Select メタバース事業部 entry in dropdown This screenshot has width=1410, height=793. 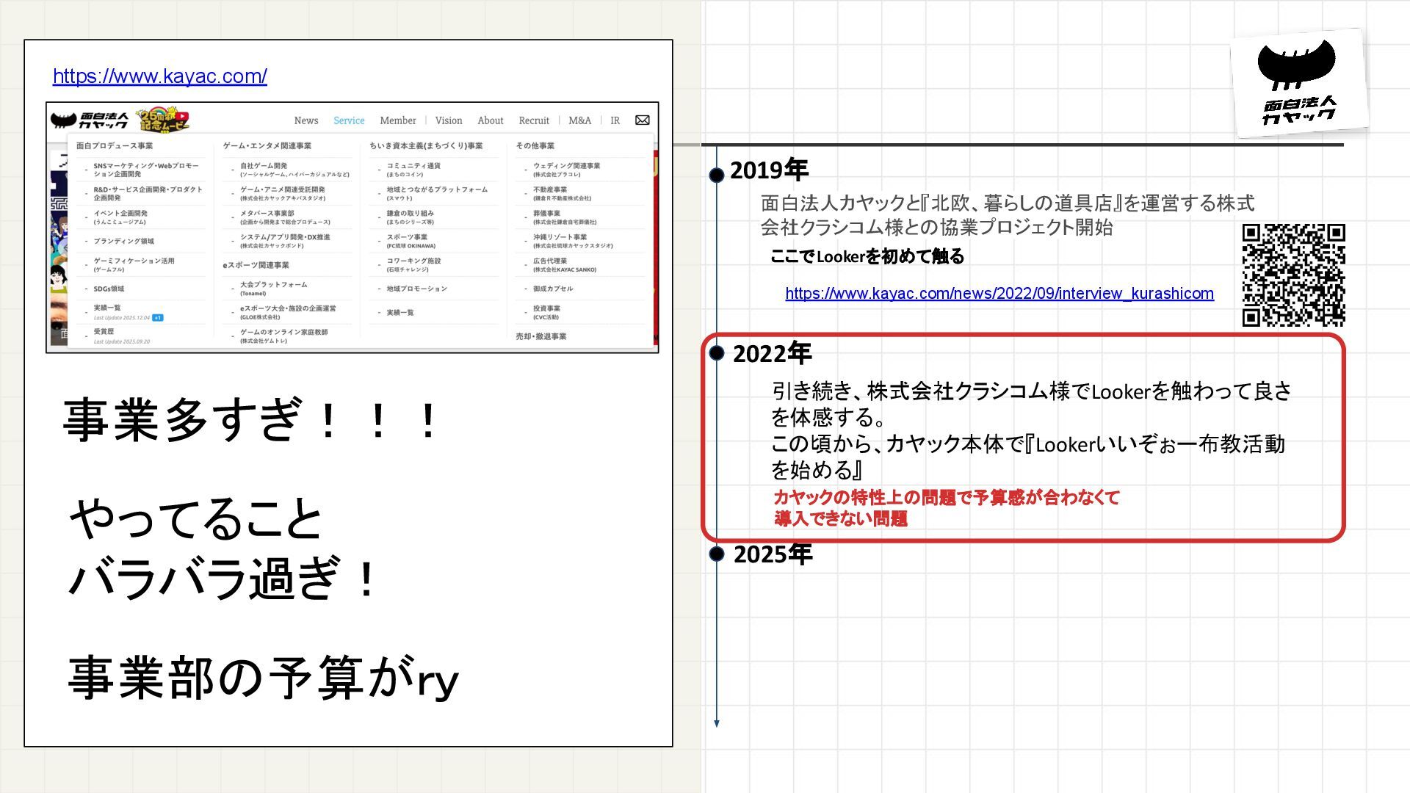pos(267,214)
